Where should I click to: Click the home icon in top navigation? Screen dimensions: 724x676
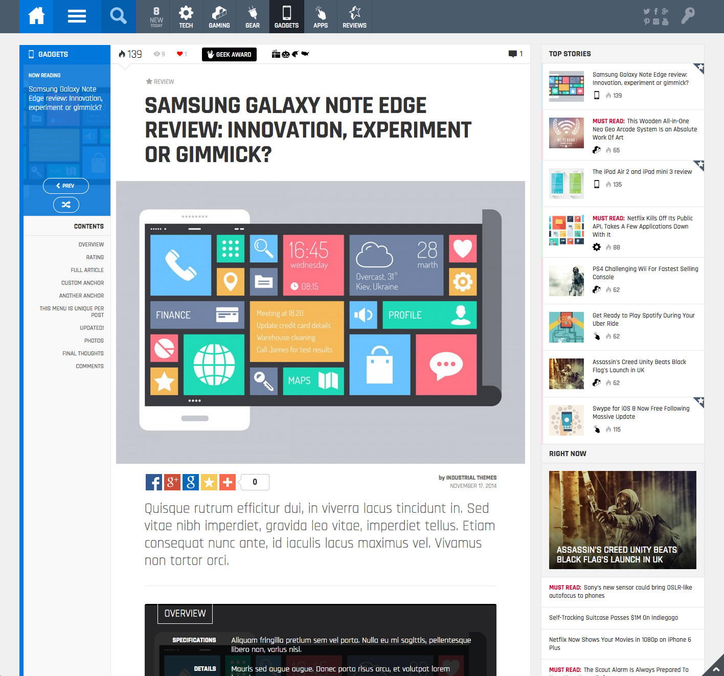click(x=36, y=16)
